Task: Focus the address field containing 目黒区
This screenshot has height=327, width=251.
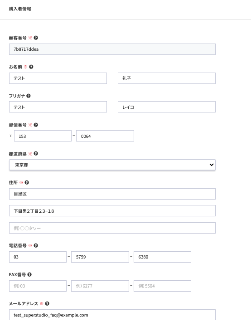Action: click(x=112, y=194)
